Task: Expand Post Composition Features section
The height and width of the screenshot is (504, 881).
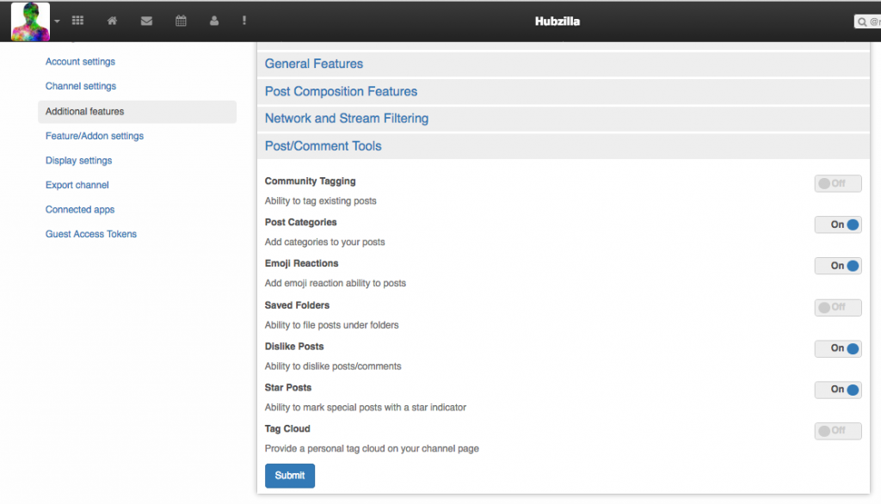Action: (x=341, y=91)
